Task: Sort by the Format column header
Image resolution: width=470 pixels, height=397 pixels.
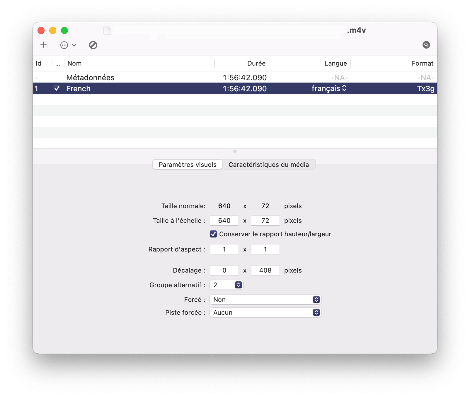Action: point(394,63)
